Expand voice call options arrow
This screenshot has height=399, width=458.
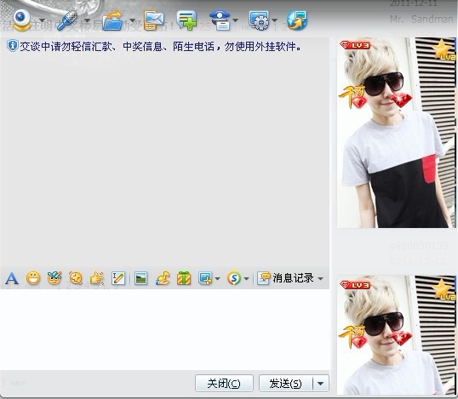tap(87, 20)
